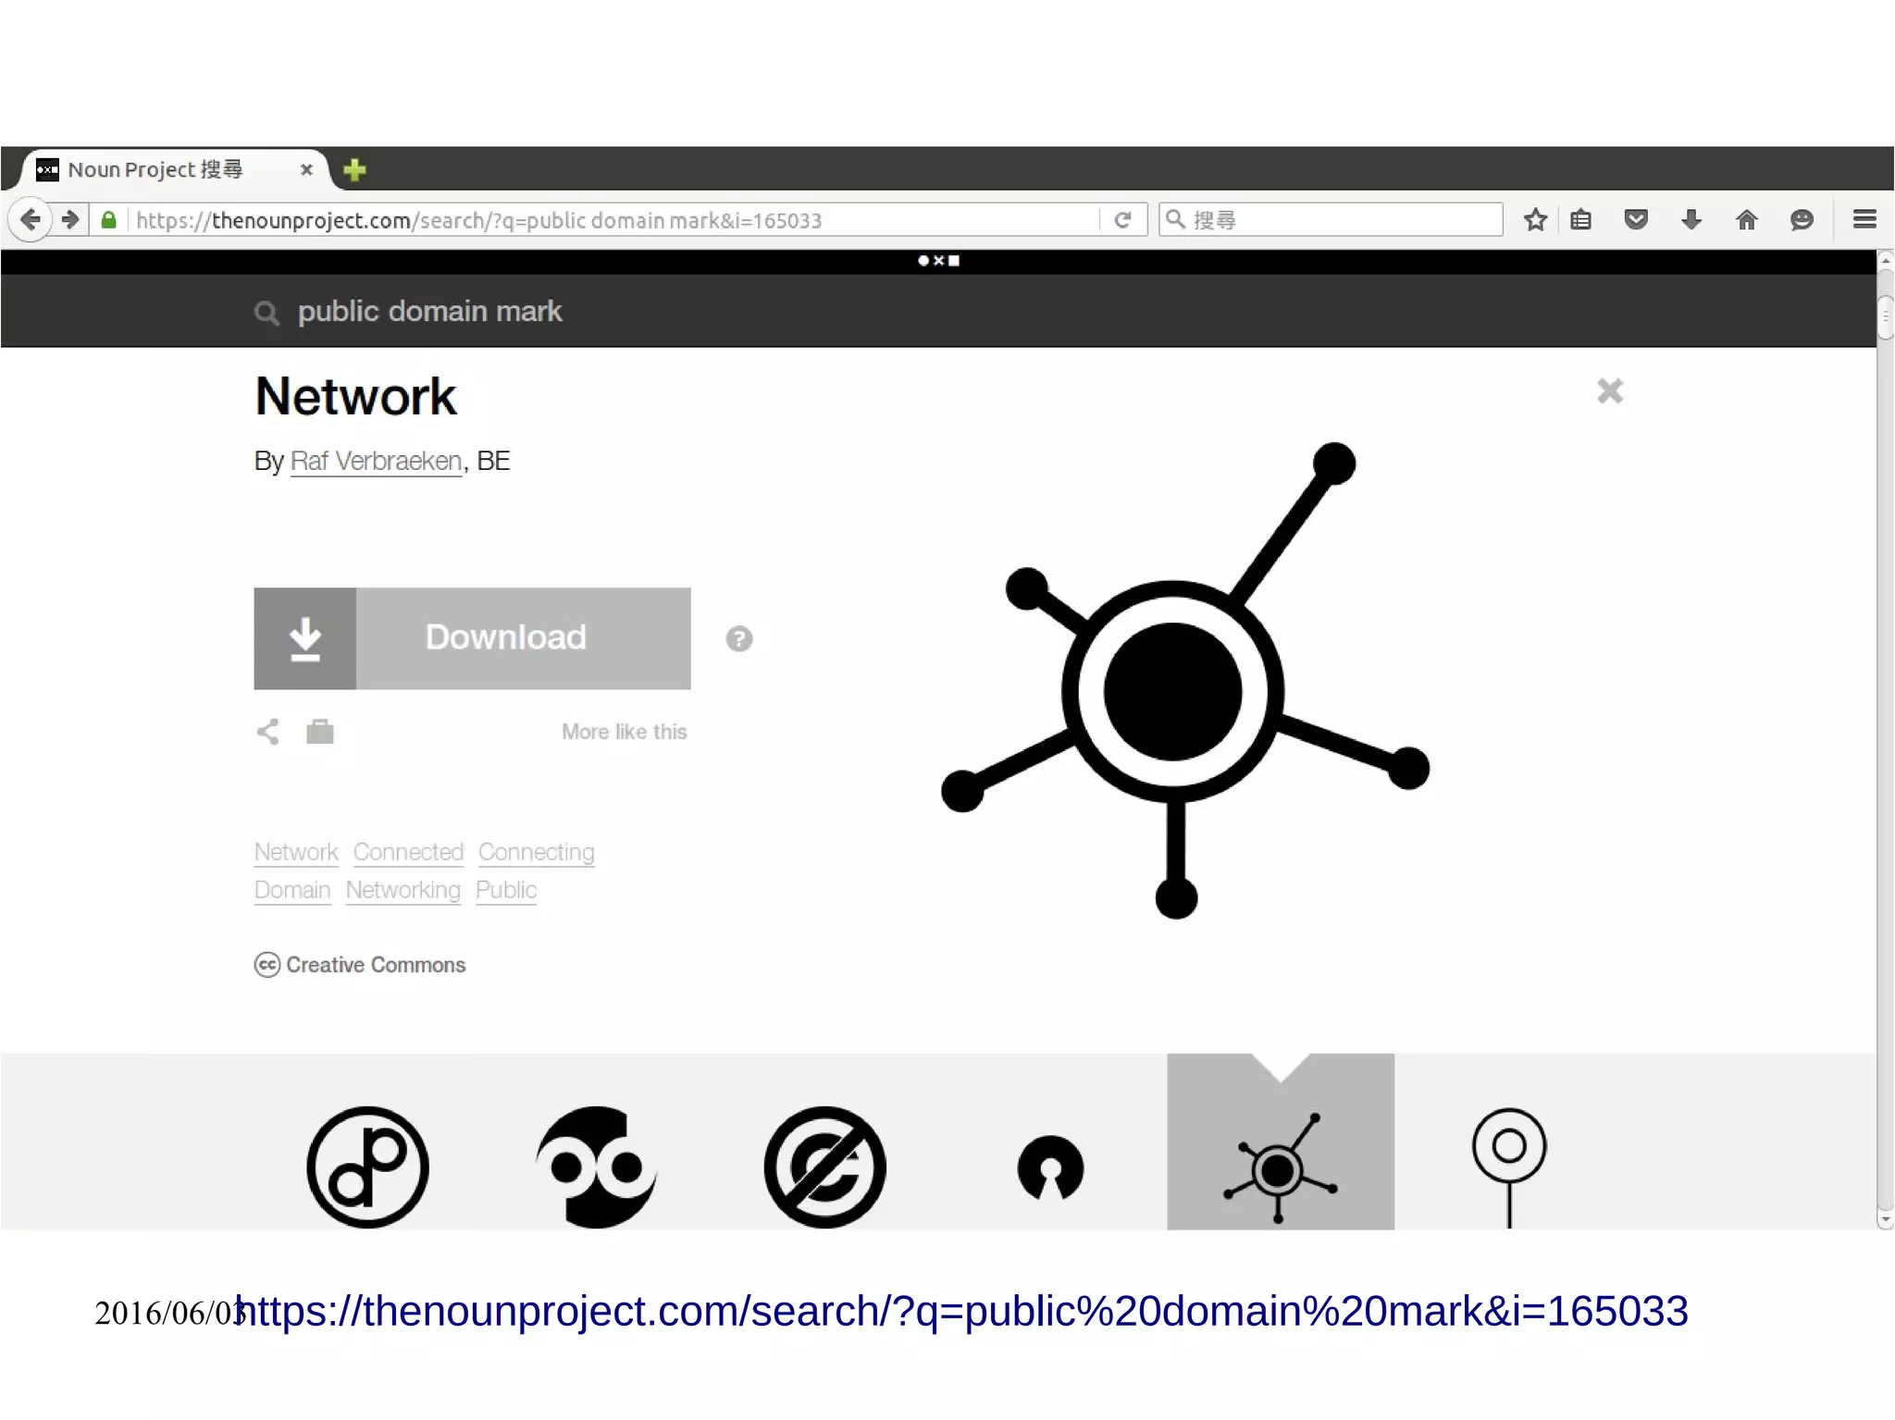1895x1420 pixels.
Task: Click the share icon below Download
Action: (267, 732)
